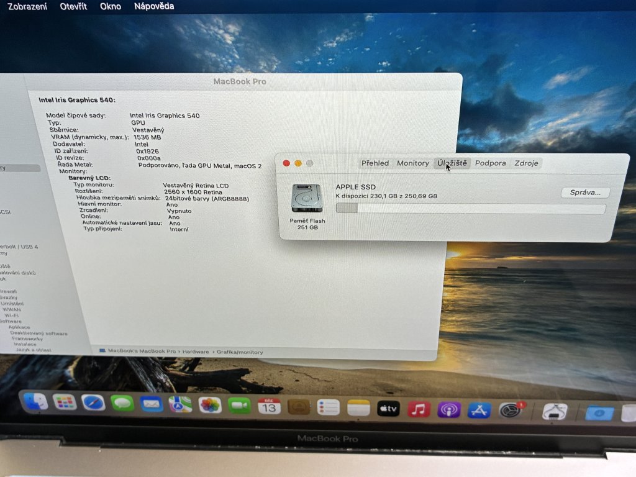This screenshot has width=636, height=477.
Task: Open the Okno menu
Action: (111, 6)
